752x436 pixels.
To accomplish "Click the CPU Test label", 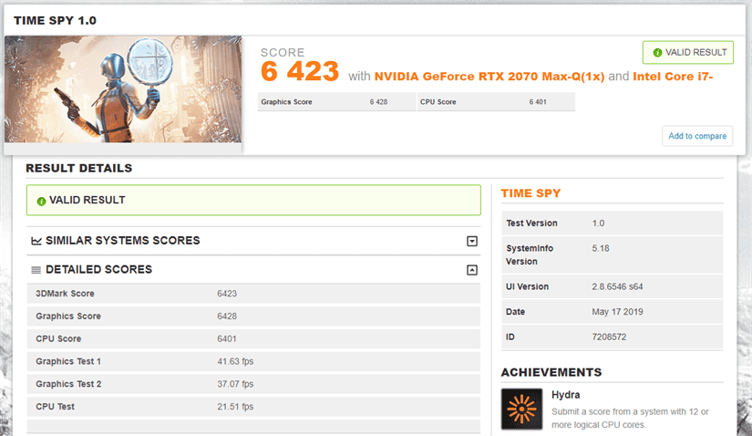I will point(56,406).
